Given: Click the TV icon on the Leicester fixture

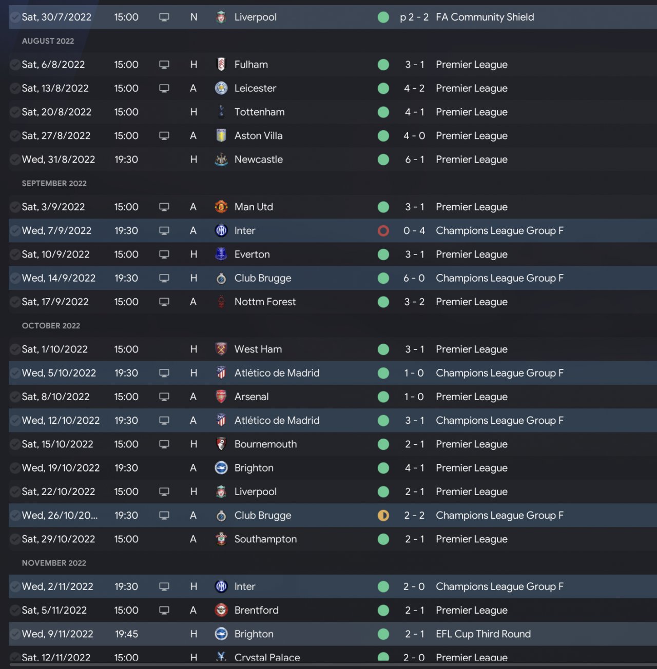Looking at the screenshot, I should click(x=164, y=88).
